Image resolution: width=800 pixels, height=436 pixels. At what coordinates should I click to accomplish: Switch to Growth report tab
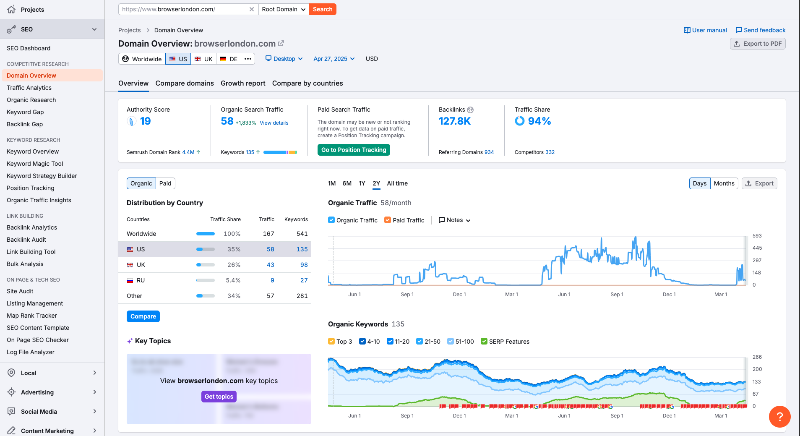click(x=243, y=83)
